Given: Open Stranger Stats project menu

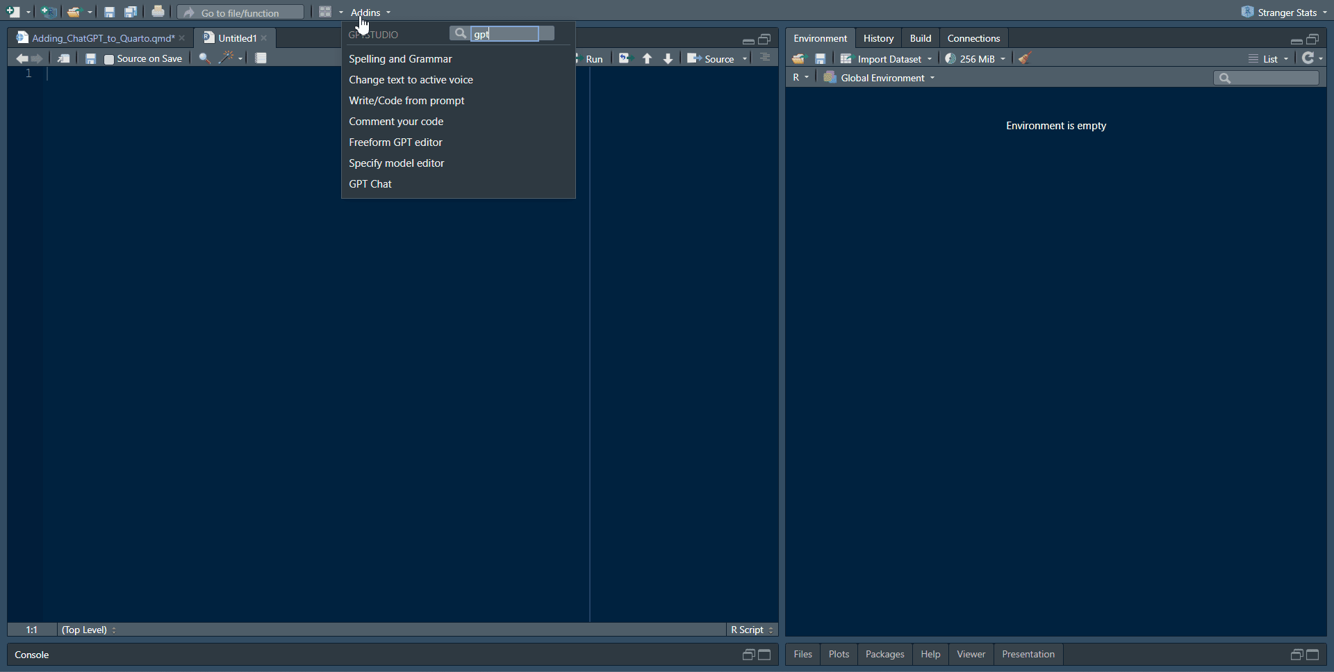Looking at the screenshot, I should [1284, 13].
